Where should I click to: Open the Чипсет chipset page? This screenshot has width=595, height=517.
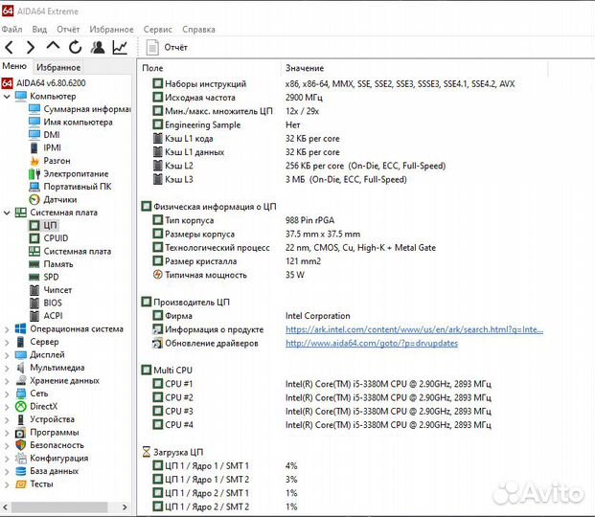click(x=51, y=290)
